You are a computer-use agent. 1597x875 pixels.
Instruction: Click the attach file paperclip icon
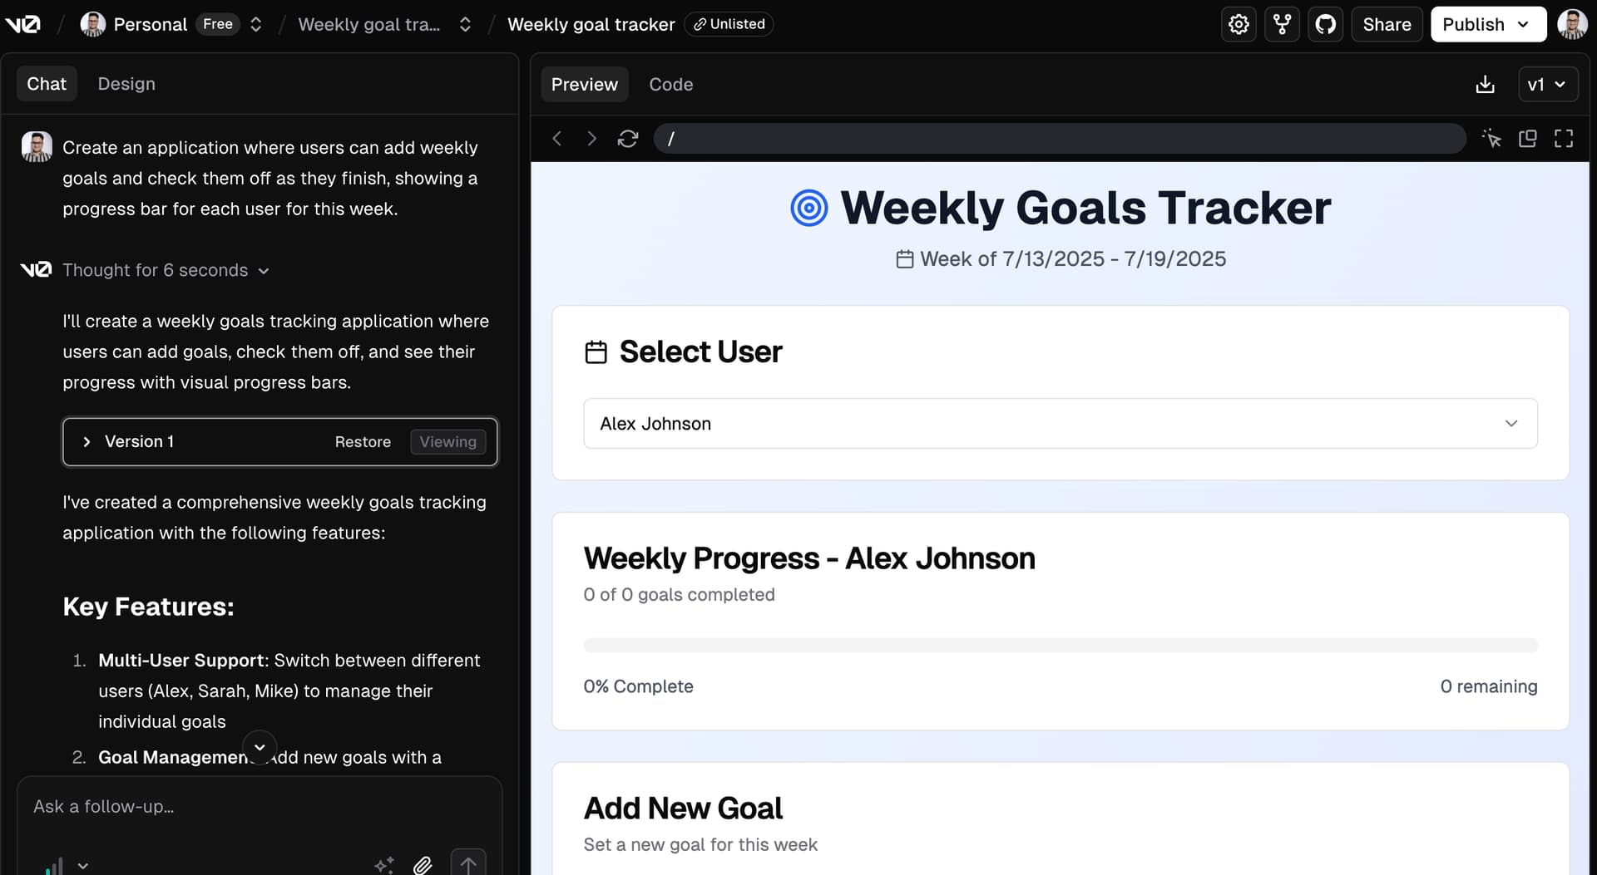point(423,865)
